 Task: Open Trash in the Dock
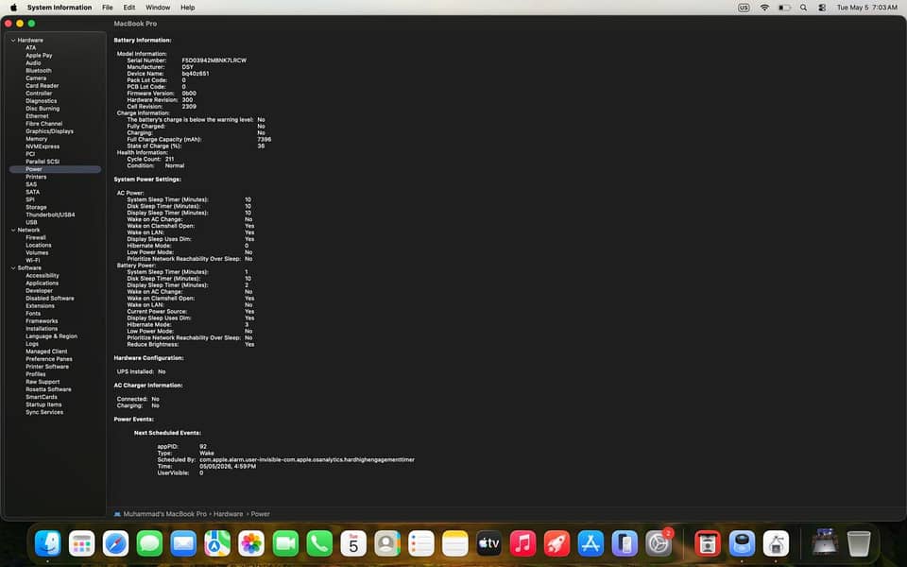click(859, 544)
